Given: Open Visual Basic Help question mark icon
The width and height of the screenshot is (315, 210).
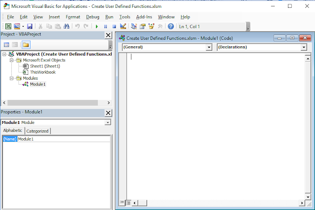Looking at the screenshot, I should (171, 26).
